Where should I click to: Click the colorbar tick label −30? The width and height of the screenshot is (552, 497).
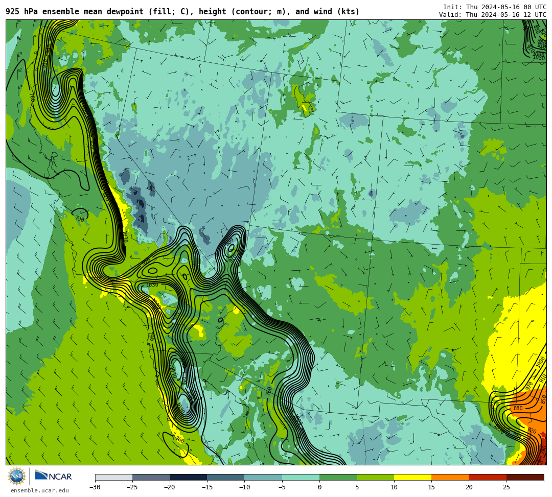pos(95,487)
